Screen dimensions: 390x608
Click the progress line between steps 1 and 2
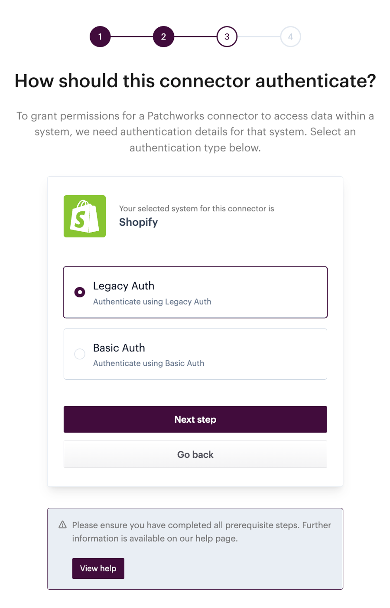point(132,36)
